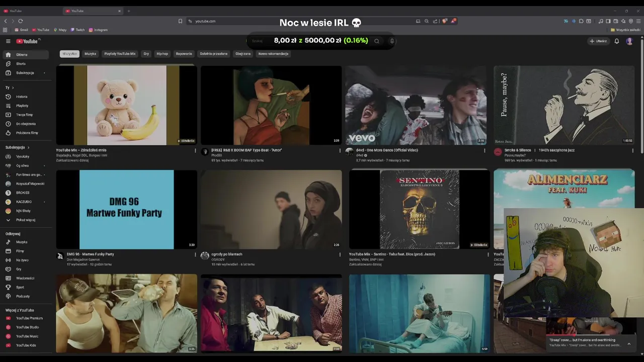644x362 pixels.
Task: Select Nowe rekomendacje chip
Action: [x=273, y=54]
